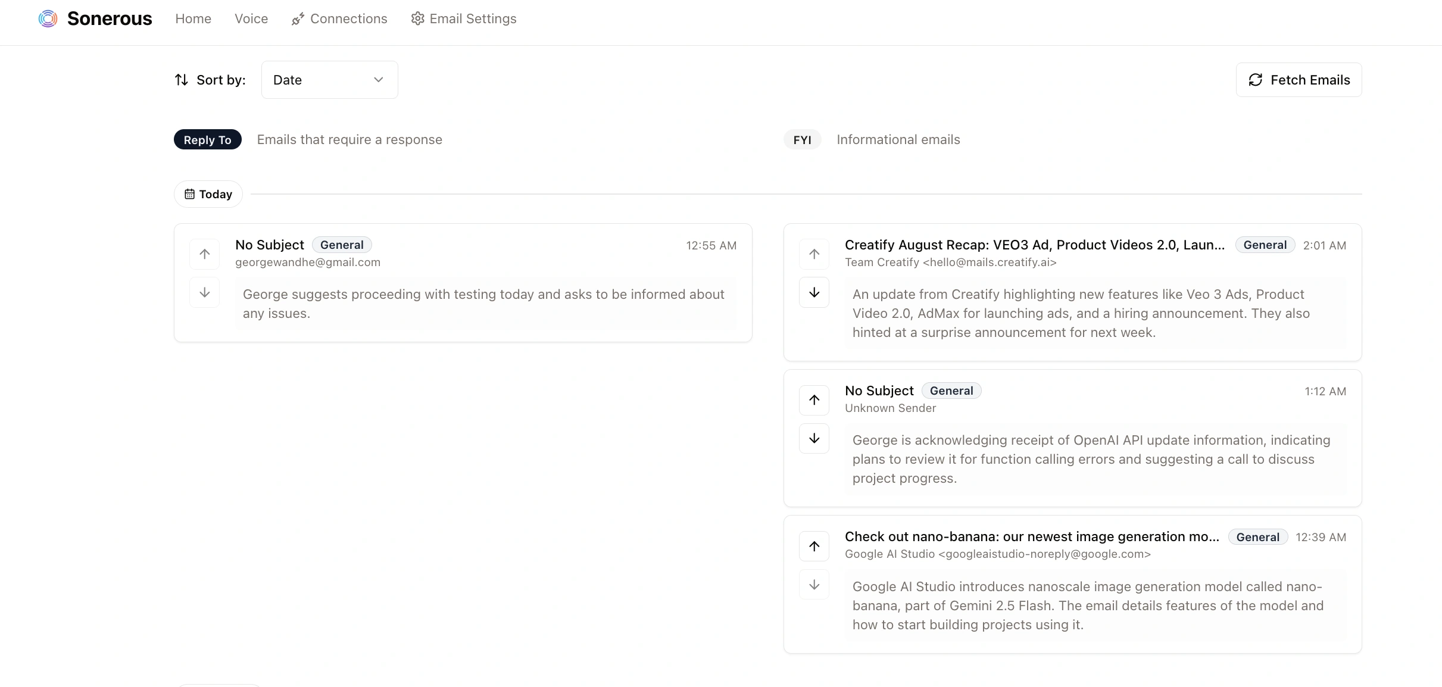
Task: Open Connections from the navigation bar
Action: [339, 19]
